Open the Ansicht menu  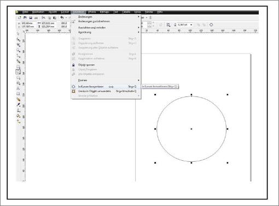coord(53,12)
